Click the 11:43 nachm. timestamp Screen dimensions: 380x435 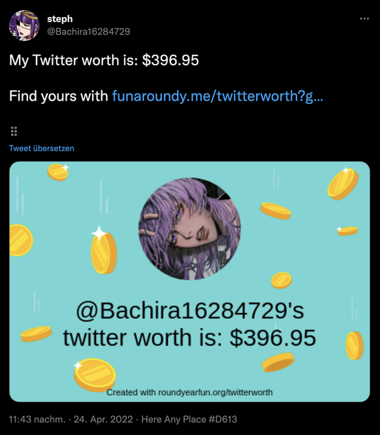tap(37, 419)
